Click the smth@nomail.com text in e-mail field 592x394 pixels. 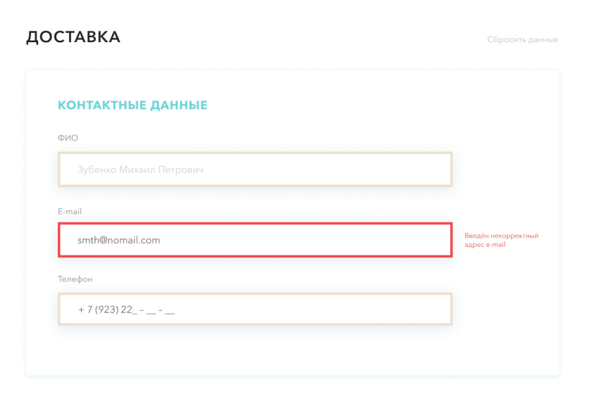click(119, 240)
